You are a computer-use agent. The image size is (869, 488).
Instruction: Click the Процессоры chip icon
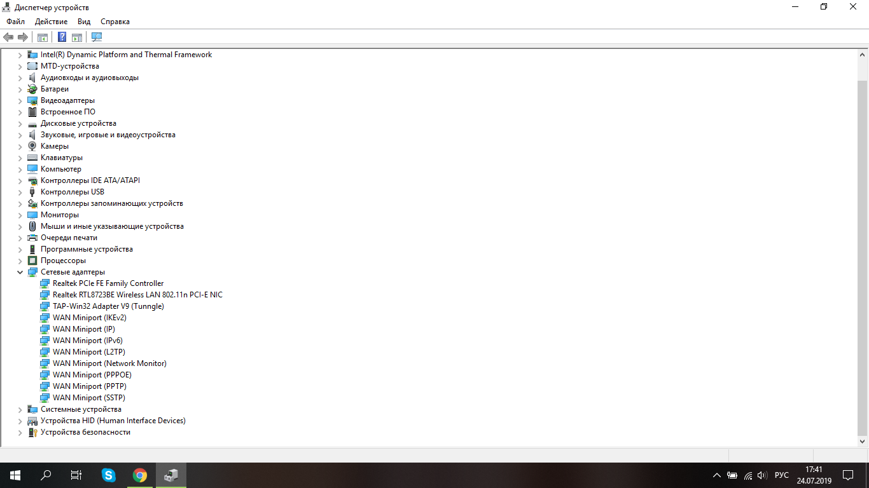point(32,261)
